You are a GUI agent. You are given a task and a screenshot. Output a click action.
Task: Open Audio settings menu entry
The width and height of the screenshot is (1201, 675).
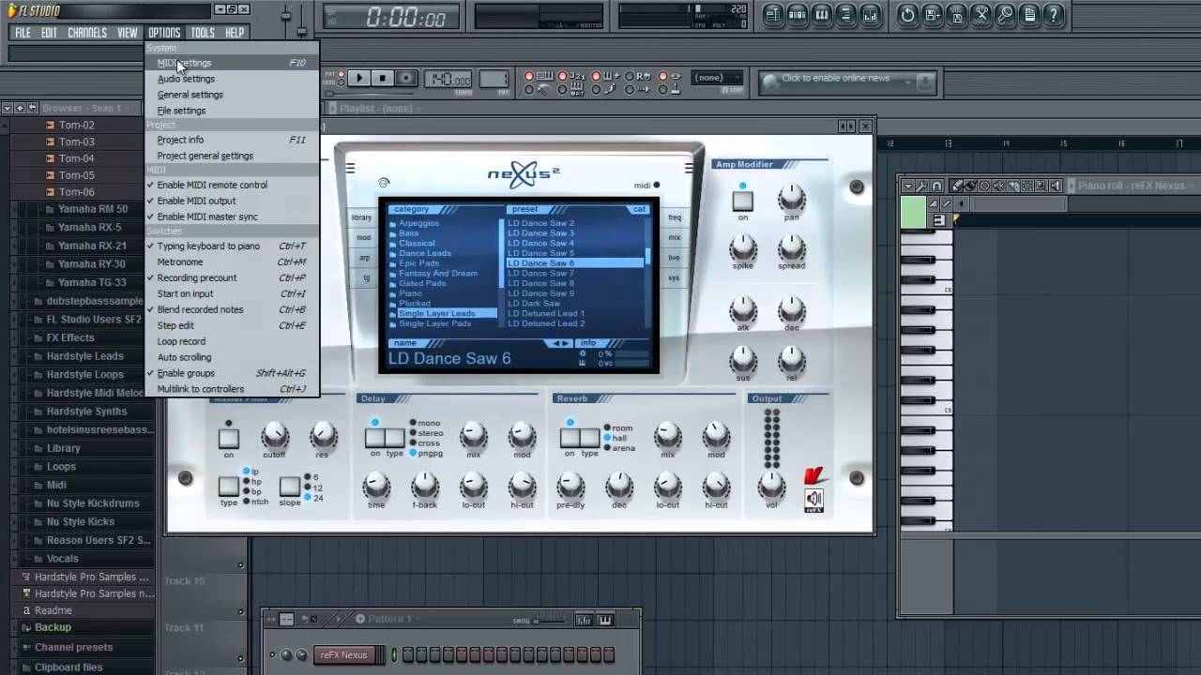click(186, 79)
